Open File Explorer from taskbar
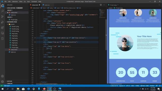162x91 pixels. coord(18,89)
